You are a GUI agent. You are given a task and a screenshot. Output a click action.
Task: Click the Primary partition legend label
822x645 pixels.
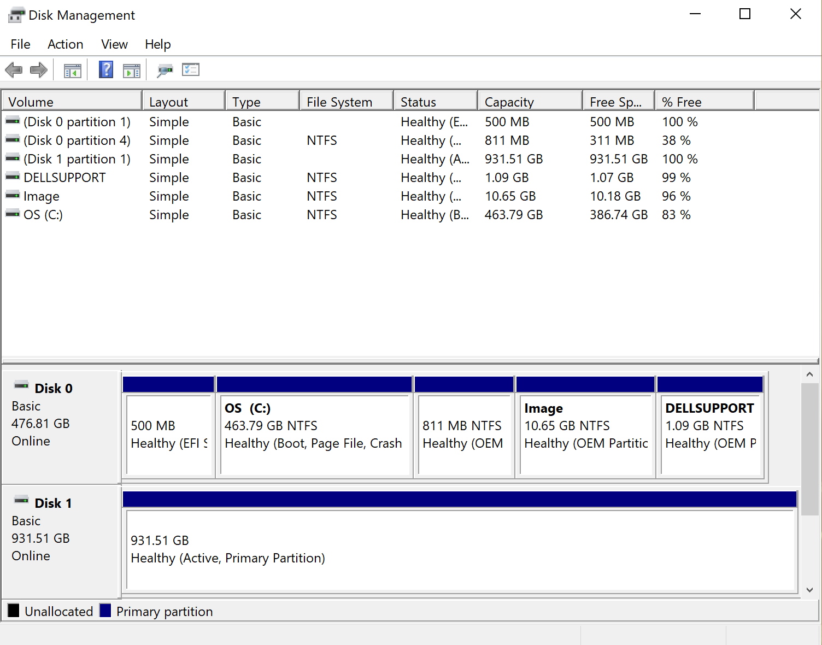pyautogui.click(x=165, y=611)
